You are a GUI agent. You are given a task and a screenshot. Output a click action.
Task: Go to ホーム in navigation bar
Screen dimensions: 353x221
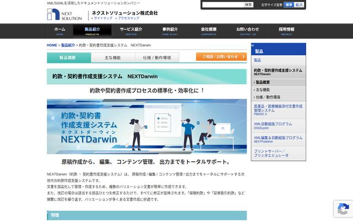point(60,31)
